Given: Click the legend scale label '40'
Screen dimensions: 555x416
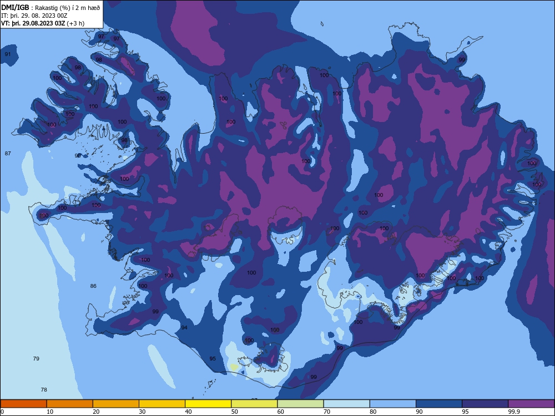Looking at the screenshot, I should 188,412.
